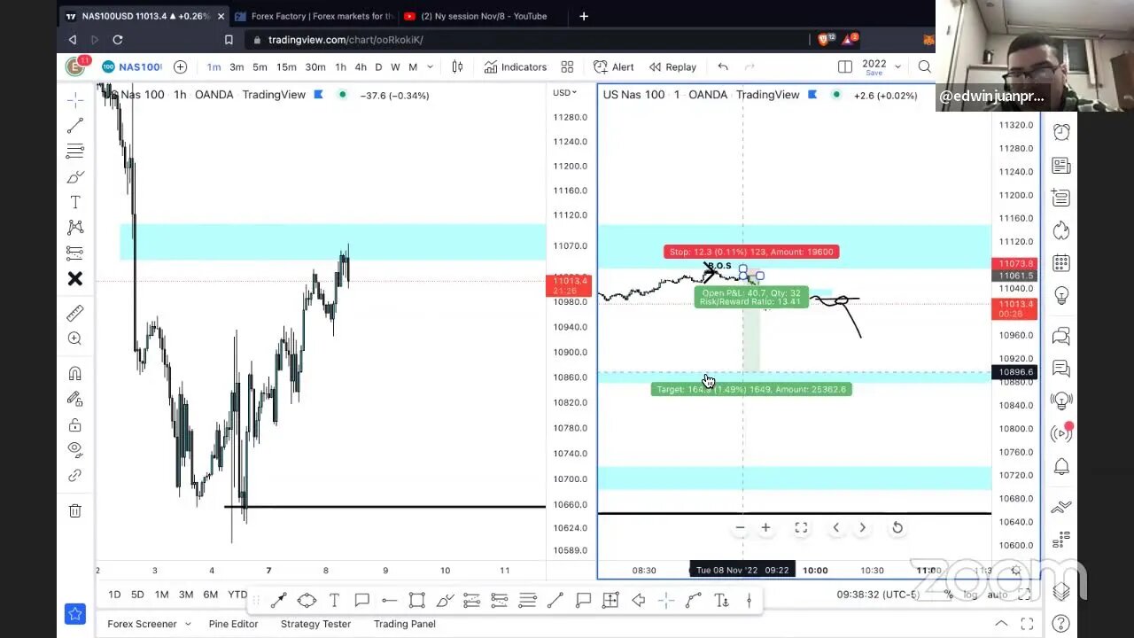Open the candle chart style menu
The image size is (1134, 638).
457,66
